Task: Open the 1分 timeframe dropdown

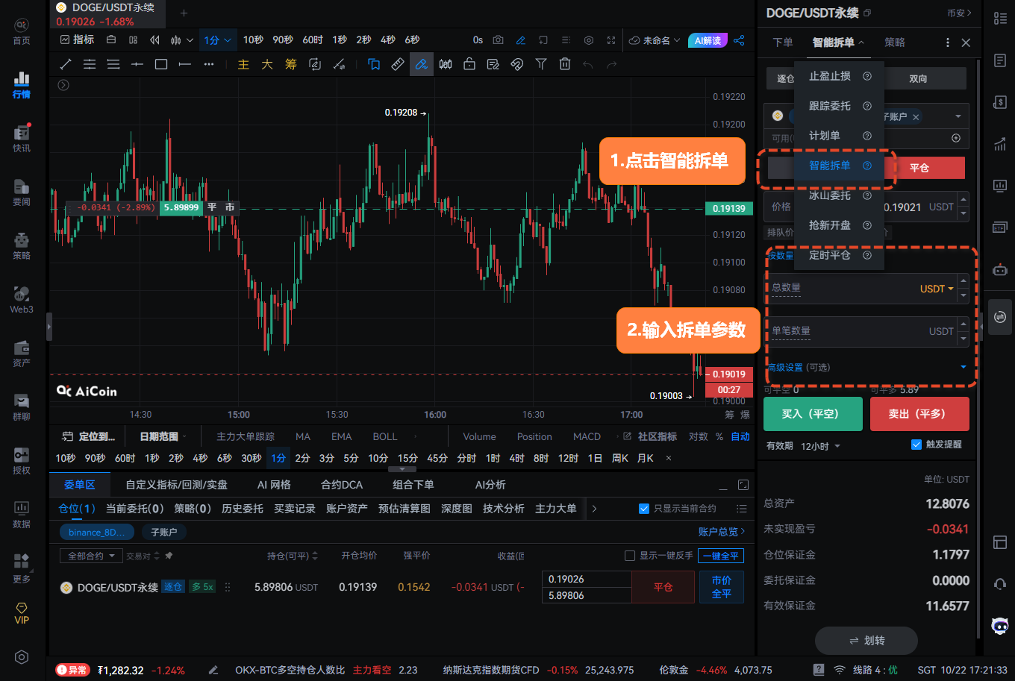Action: tap(218, 40)
